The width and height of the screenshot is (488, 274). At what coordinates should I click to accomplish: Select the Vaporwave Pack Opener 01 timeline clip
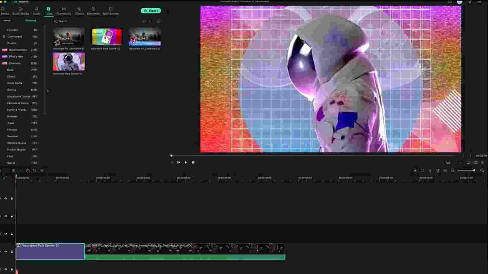[50, 251]
